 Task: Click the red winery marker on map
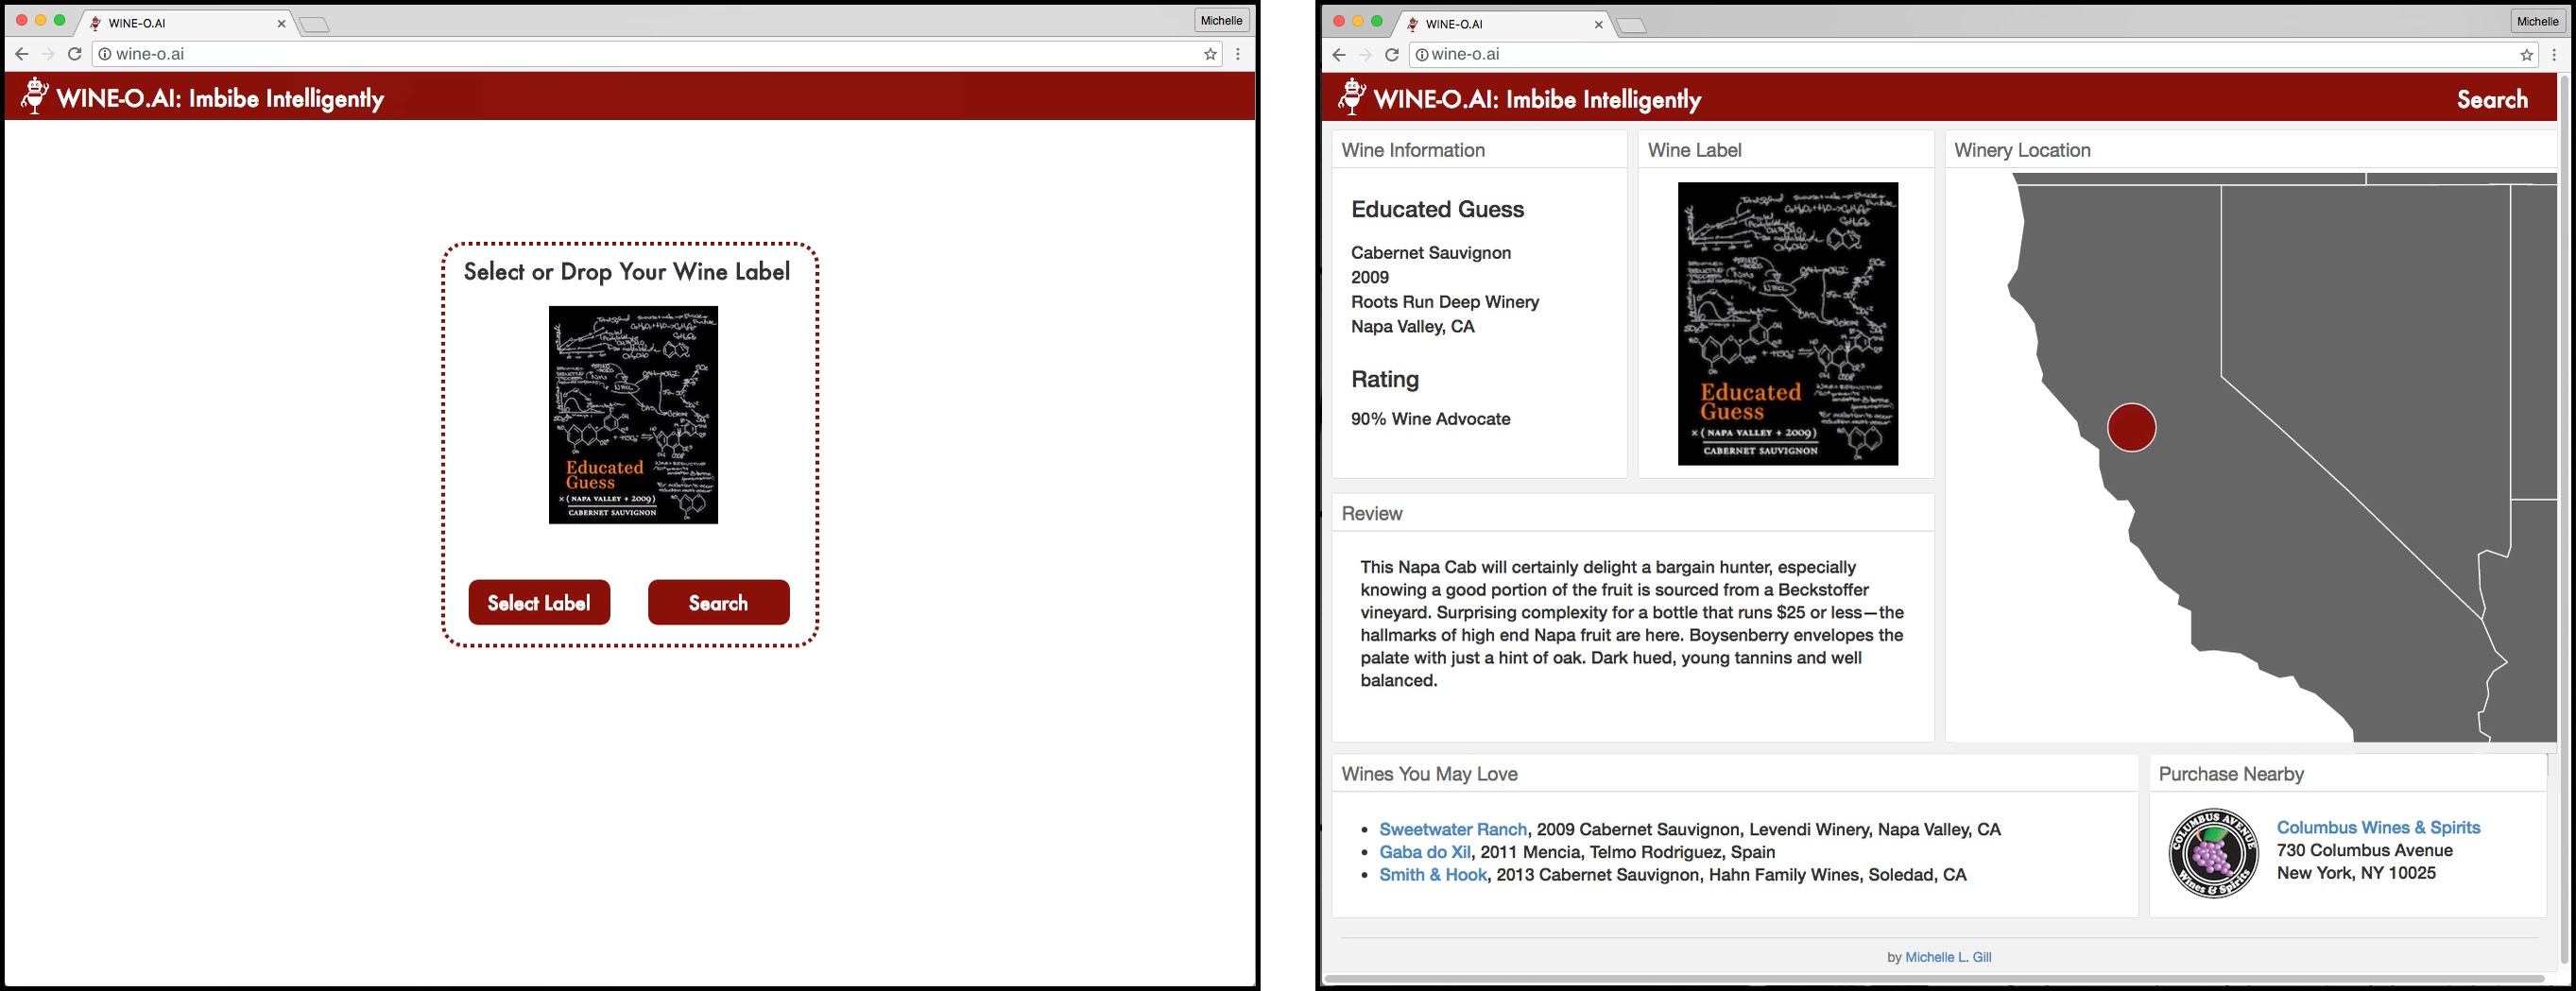coord(2131,427)
